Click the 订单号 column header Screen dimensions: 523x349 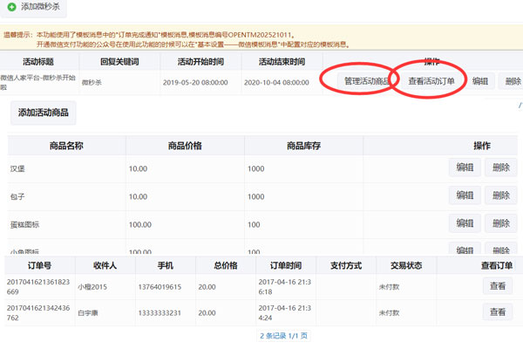(x=39, y=266)
